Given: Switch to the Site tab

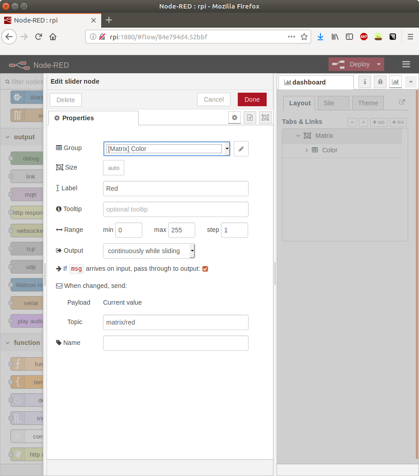Looking at the screenshot, I should tap(334, 103).
